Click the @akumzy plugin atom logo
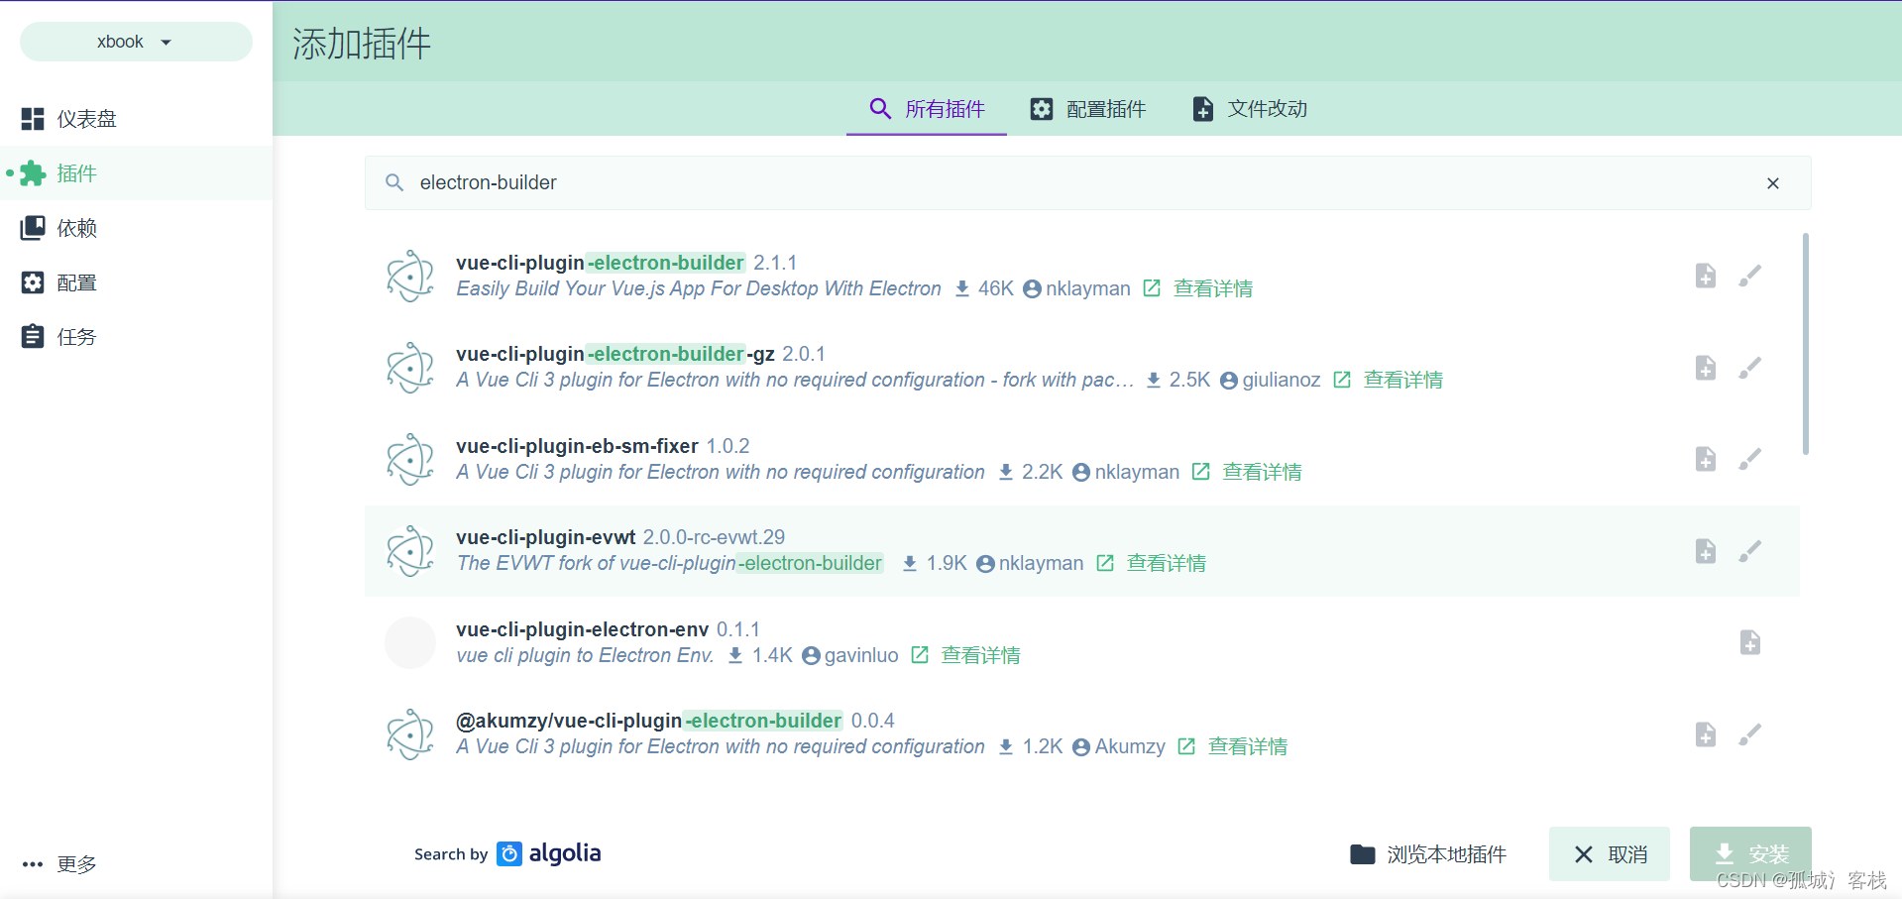1902x899 pixels. click(x=410, y=734)
